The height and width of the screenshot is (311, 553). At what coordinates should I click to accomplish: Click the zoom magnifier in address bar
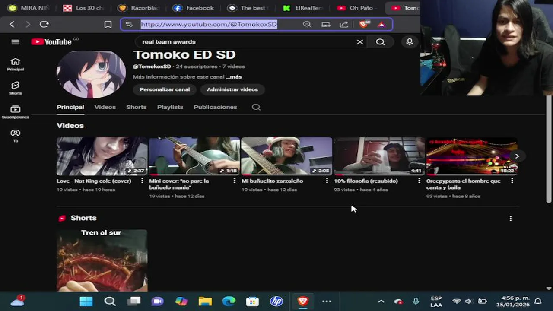pyautogui.click(x=307, y=24)
